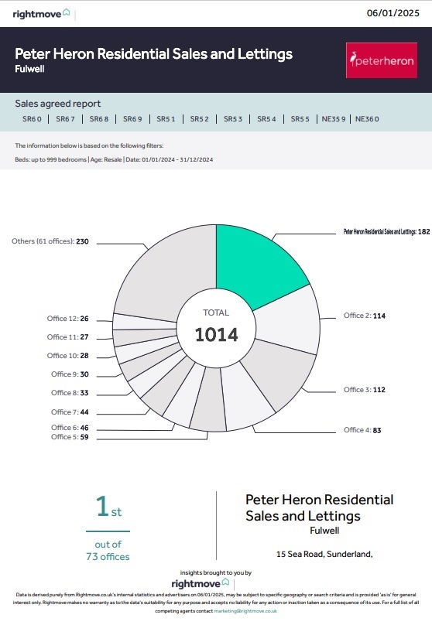Click the '15 Sea Road, Sunderland,' address
This screenshot has width=432, height=642.
point(324,555)
